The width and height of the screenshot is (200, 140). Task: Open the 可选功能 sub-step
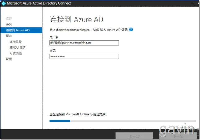coord(16,53)
